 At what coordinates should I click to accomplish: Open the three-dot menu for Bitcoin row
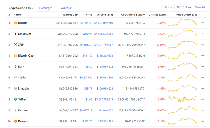pos(203,23)
